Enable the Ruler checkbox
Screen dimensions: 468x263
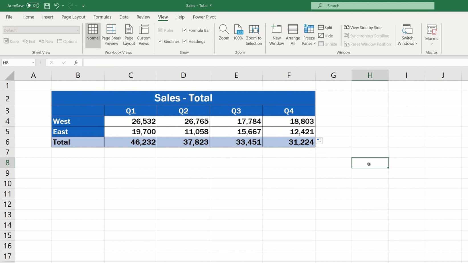pos(160,30)
